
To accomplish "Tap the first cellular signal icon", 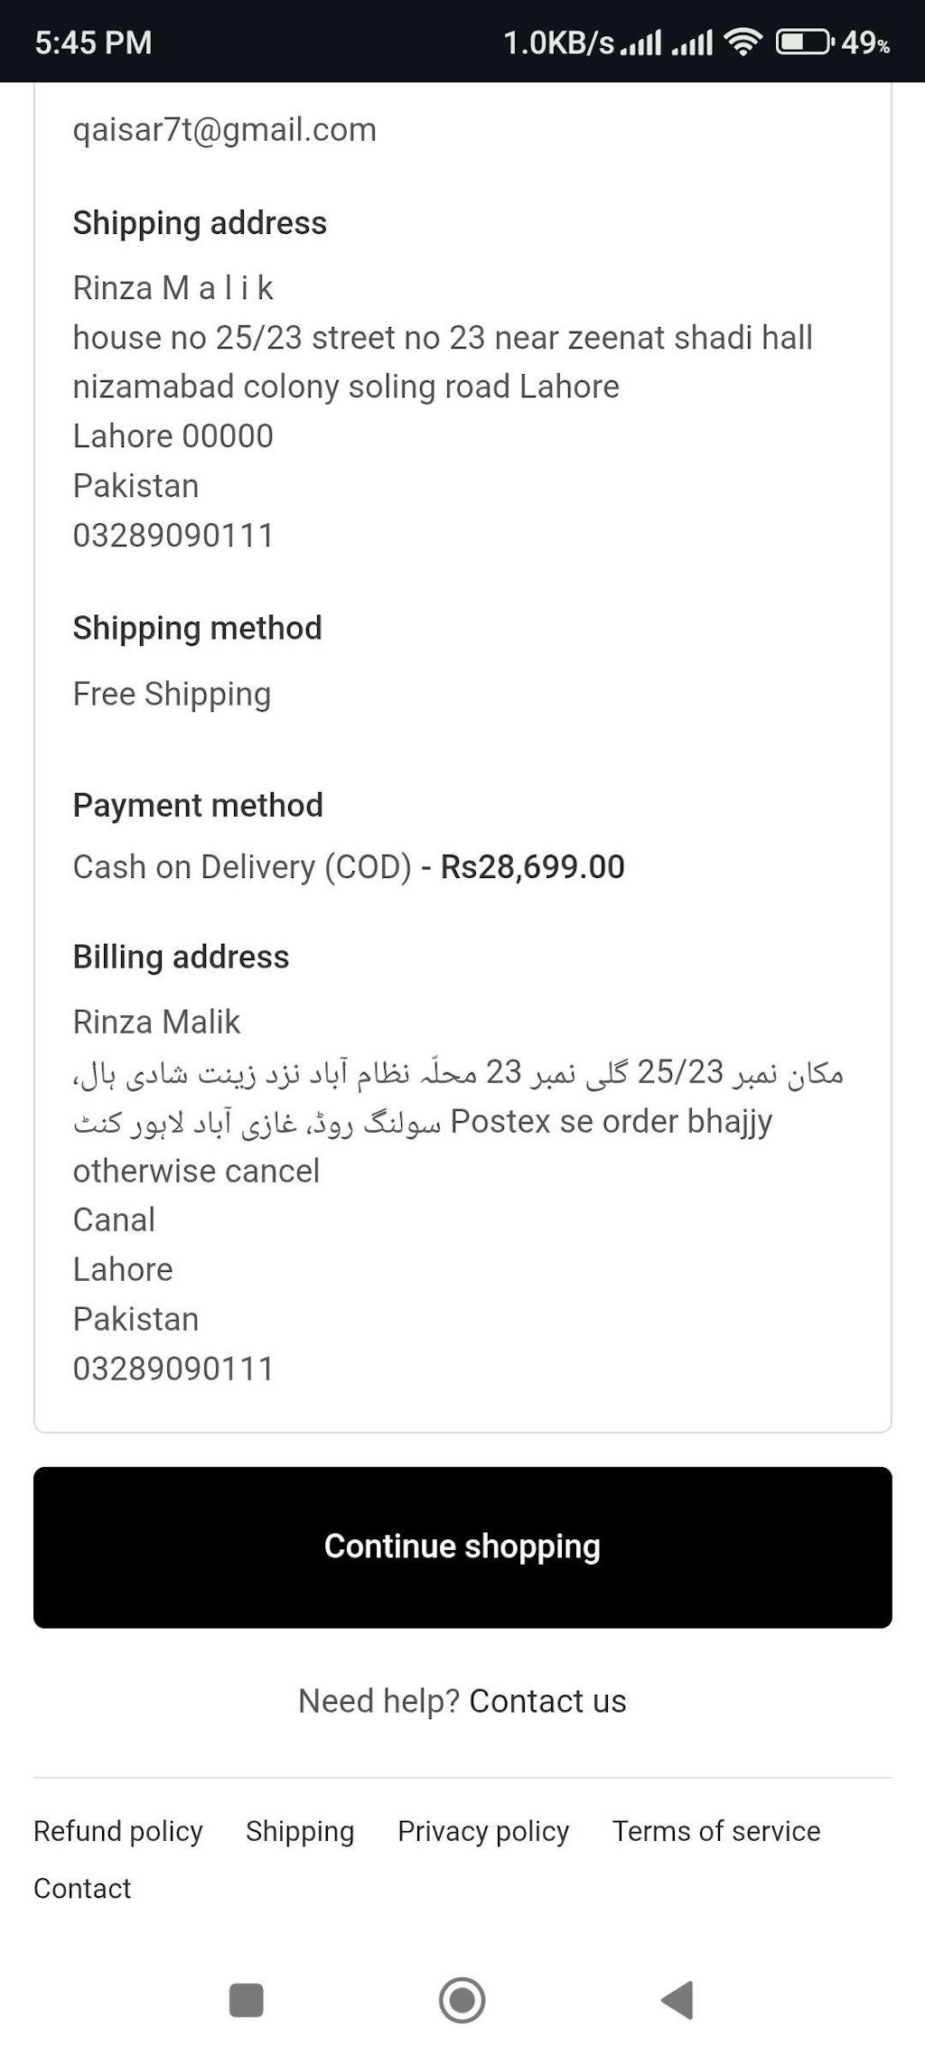I will pyautogui.click(x=640, y=42).
